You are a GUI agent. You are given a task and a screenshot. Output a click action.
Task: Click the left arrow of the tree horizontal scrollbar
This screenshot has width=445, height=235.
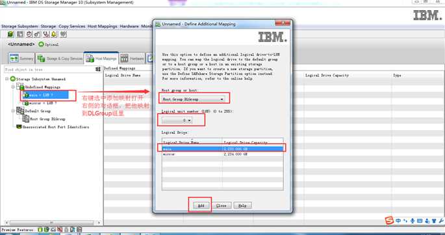6,223
